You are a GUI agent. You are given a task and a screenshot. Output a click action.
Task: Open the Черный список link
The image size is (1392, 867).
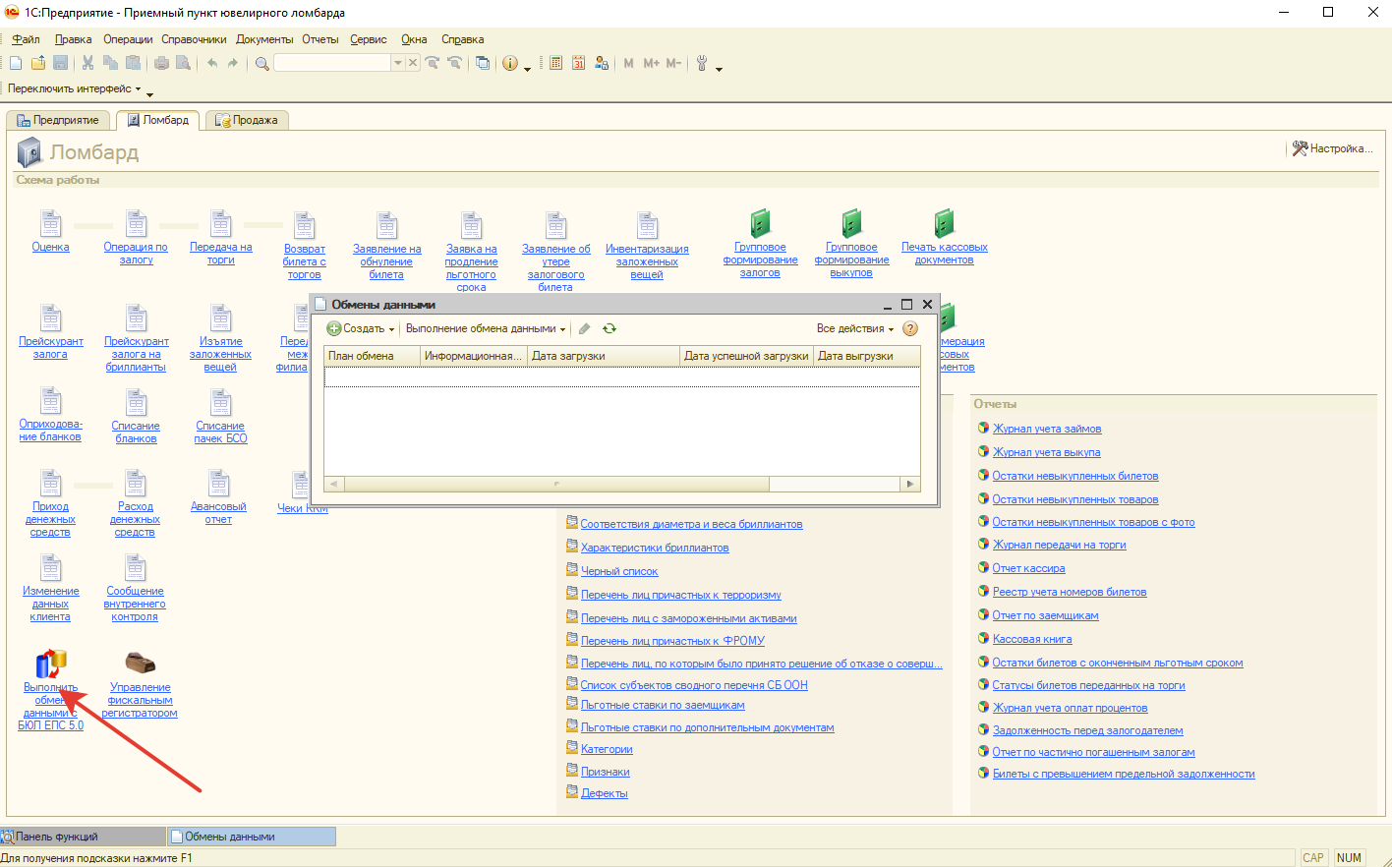click(x=619, y=571)
